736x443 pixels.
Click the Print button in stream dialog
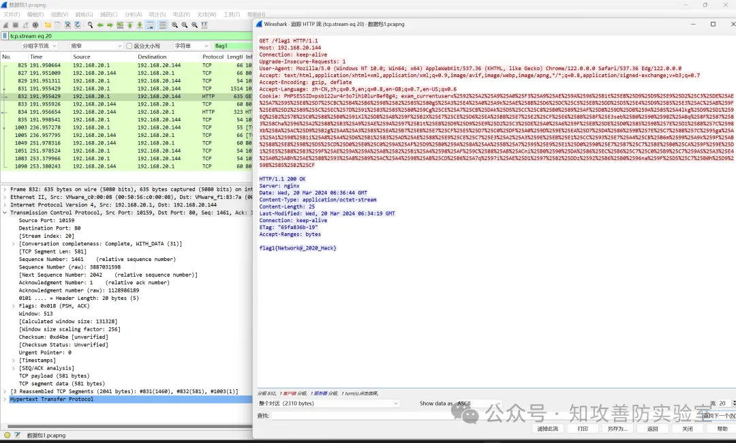click(583, 429)
